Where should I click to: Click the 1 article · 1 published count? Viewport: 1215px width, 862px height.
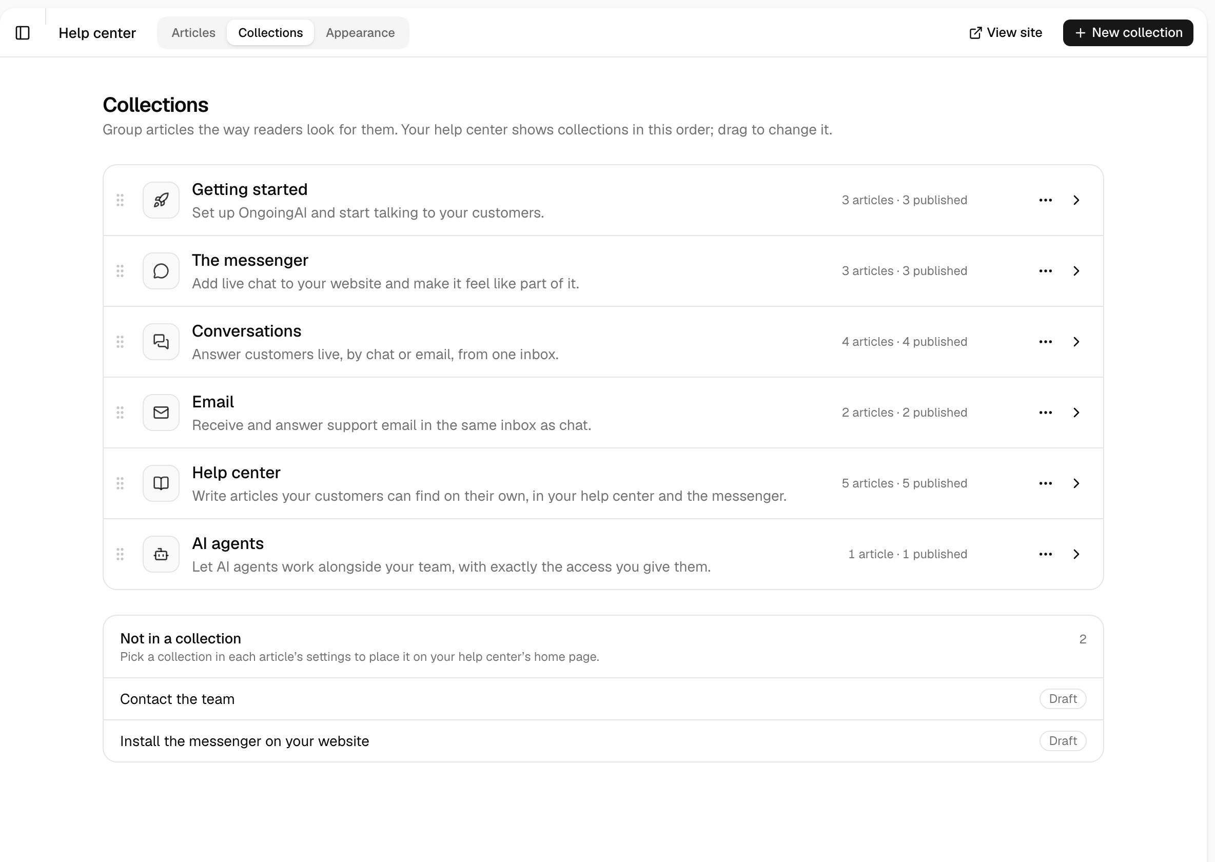pyautogui.click(x=908, y=554)
